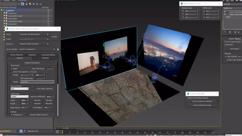Click Correct Aspect on Selected button
242x136 pixels.
click(202, 101)
